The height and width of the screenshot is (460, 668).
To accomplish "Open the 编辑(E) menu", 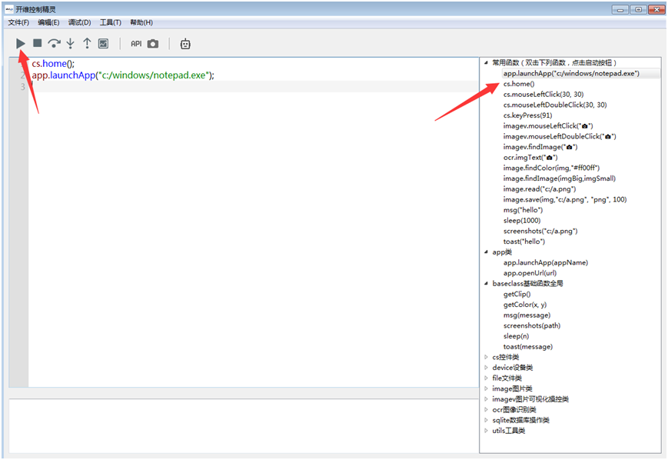I will [x=48, y=22].
